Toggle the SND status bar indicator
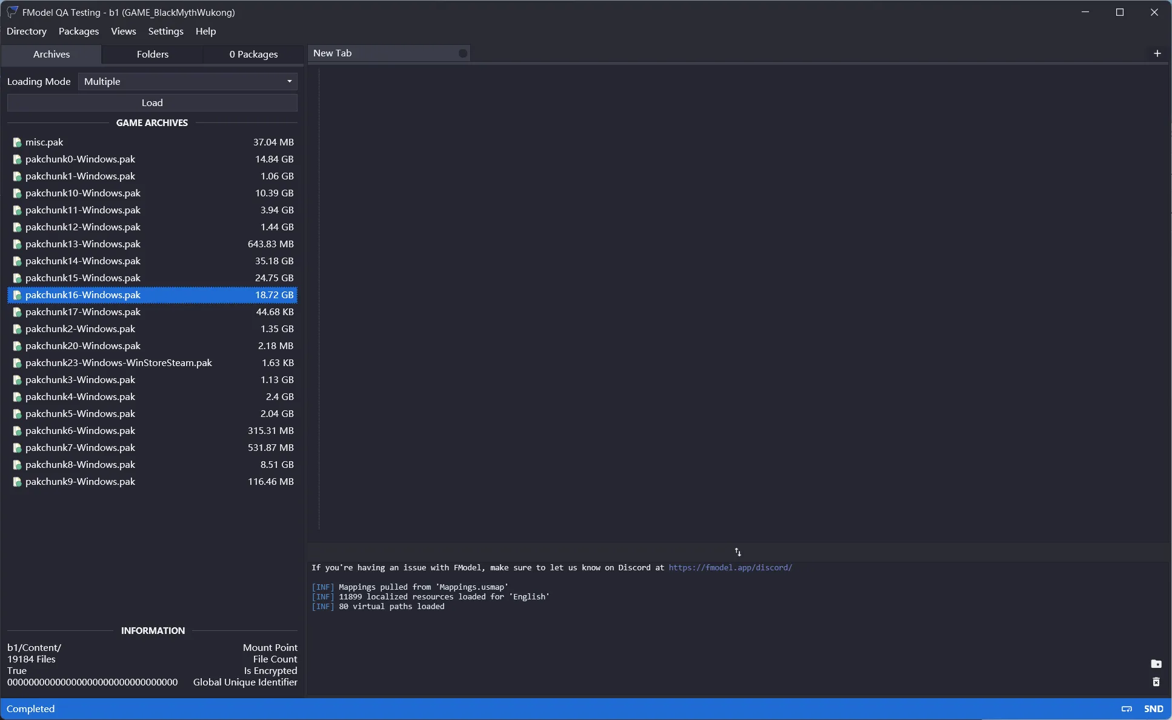The height and width of the screenshot is (720, 1172). [1153, 708]
